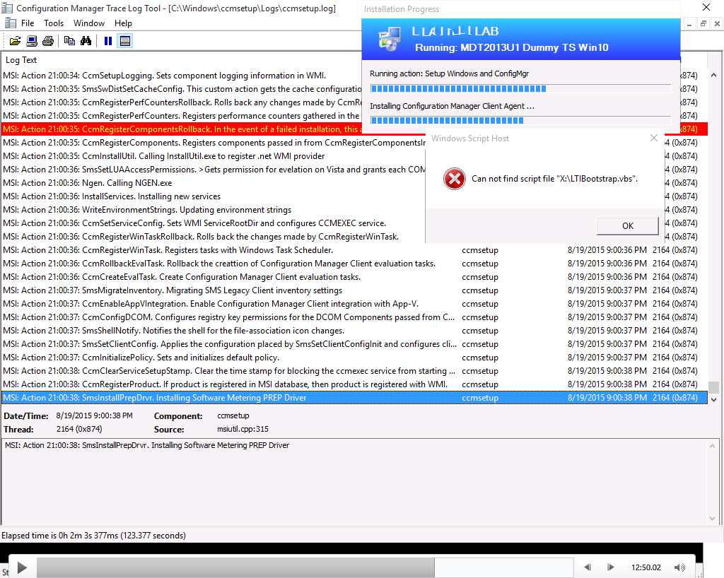This screenshot has width=724, height=578.
Task: Restore the inner log document window
Action: pyautogui.click(x=703, y=23)
